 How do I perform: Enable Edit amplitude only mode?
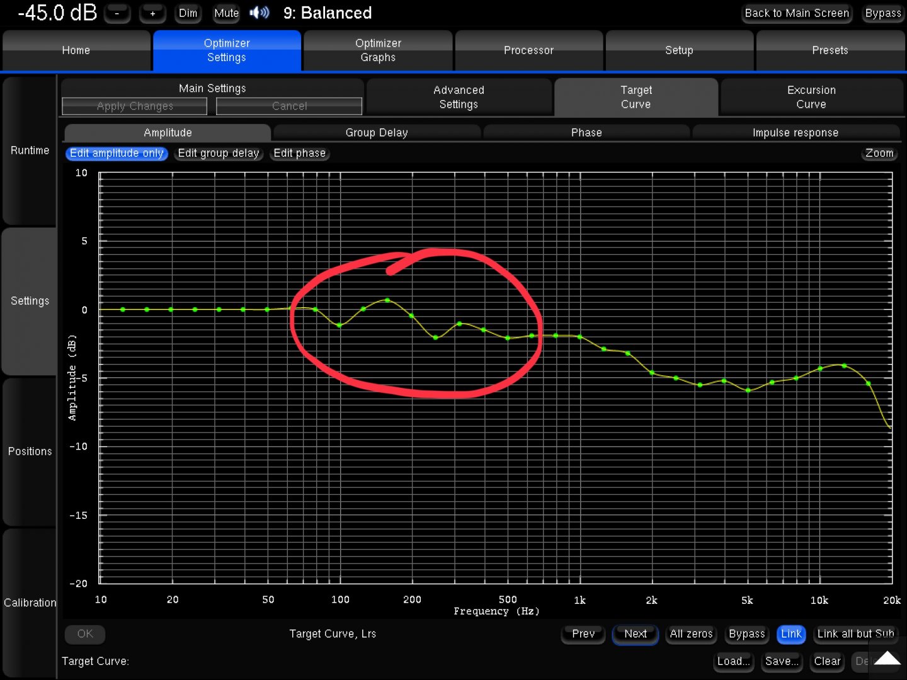tap(117, 153)
